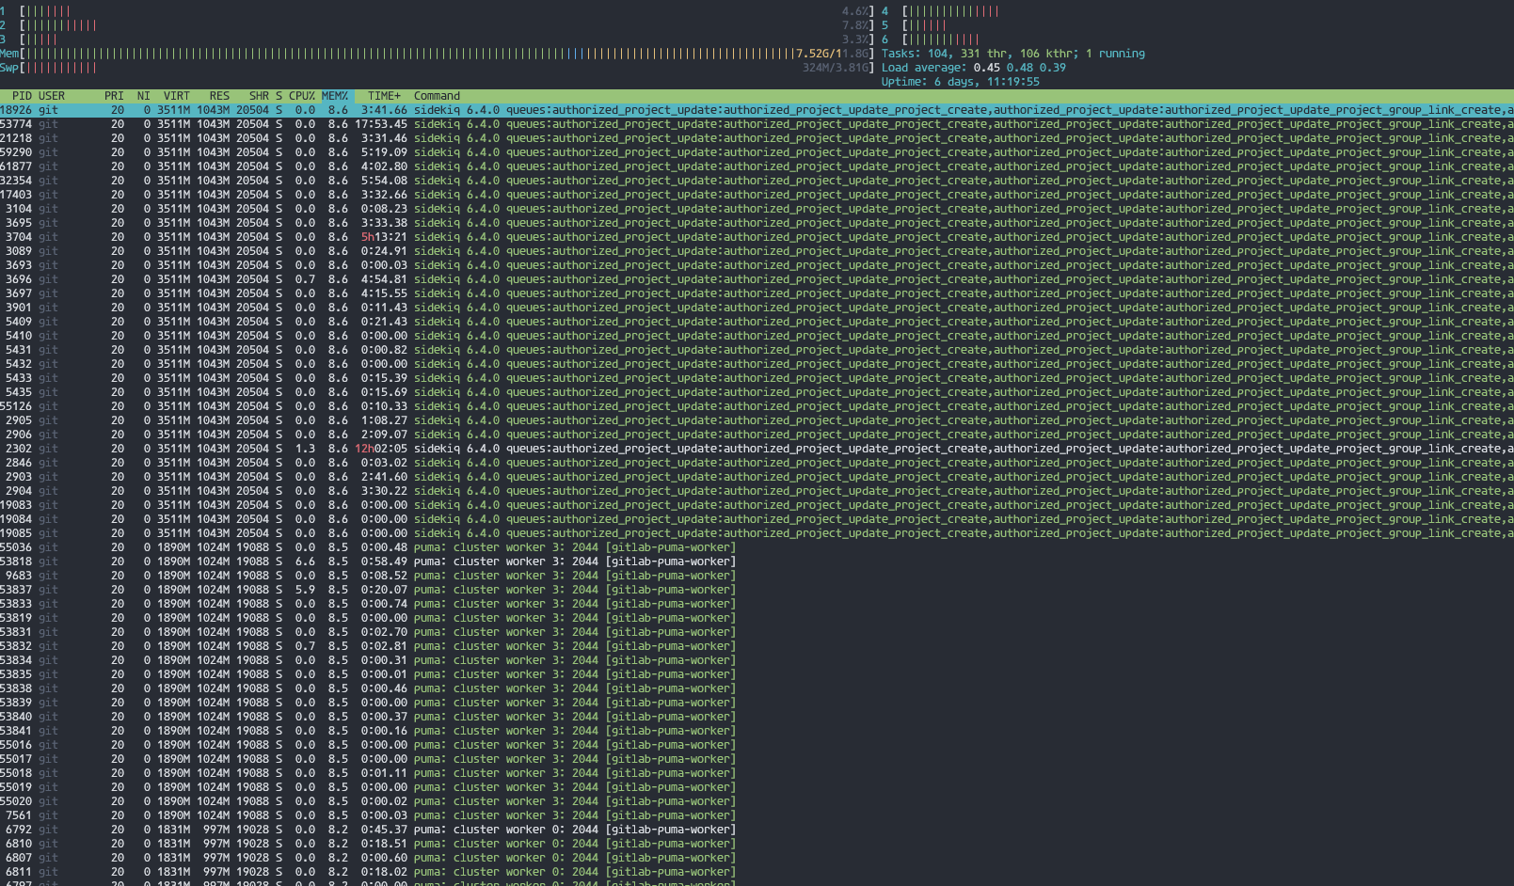Viewport: 1514px width, 886px height.
Task: Click the Load average readout
Action: pyautogui.click(x=973, y=68)
